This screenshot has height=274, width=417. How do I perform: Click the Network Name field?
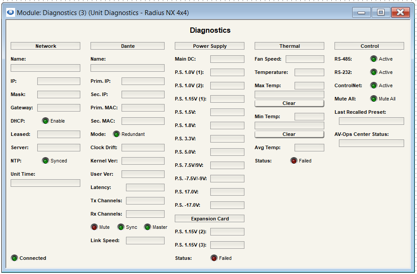tap(46, 68)
